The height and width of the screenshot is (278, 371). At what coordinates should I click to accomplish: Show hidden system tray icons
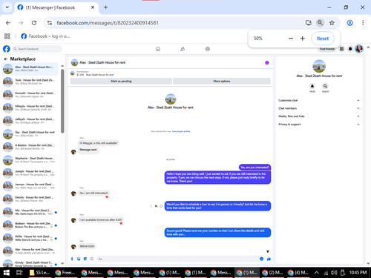coord(317,273)
